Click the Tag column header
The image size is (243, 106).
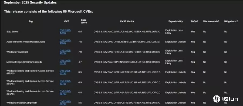click(x=31, y=21)
